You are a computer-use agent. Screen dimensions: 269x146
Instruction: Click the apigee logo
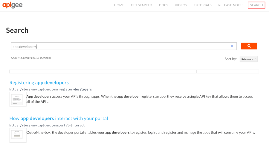(12, 5)
